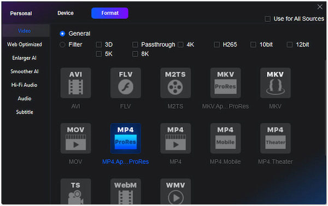Check the 8K filter checkbox
The height and width of the screenshot is (206, 328).
[135, 54]
